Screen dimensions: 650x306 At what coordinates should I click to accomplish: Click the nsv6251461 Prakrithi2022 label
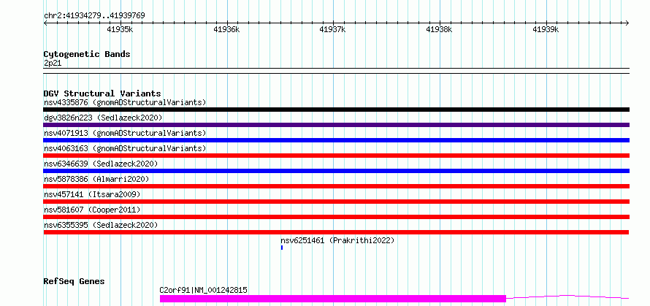337,240
